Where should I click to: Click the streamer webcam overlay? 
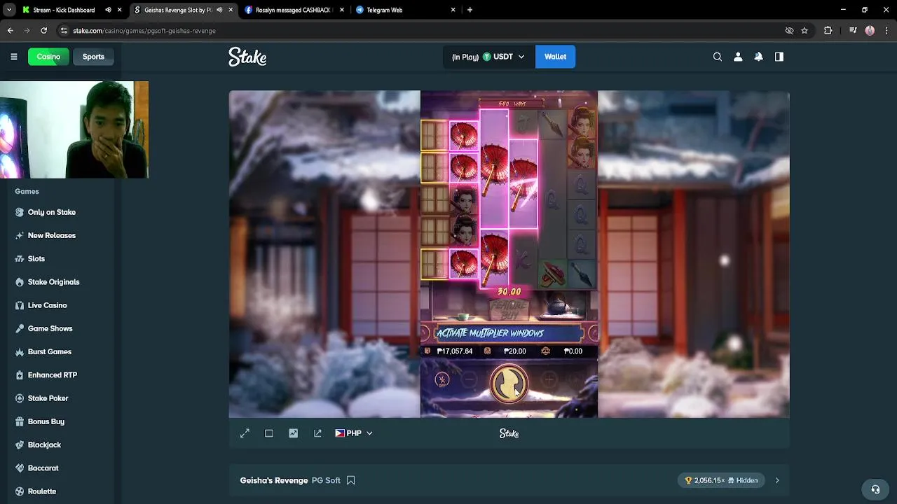coord(74,129)
